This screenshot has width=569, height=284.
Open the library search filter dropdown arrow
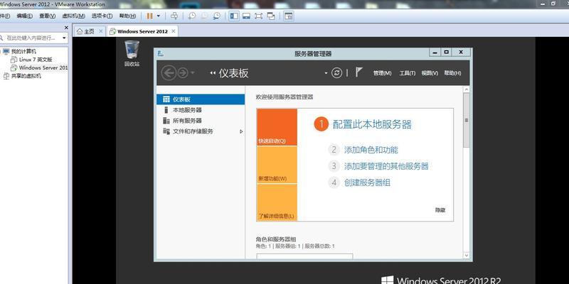tap(64, 38)
